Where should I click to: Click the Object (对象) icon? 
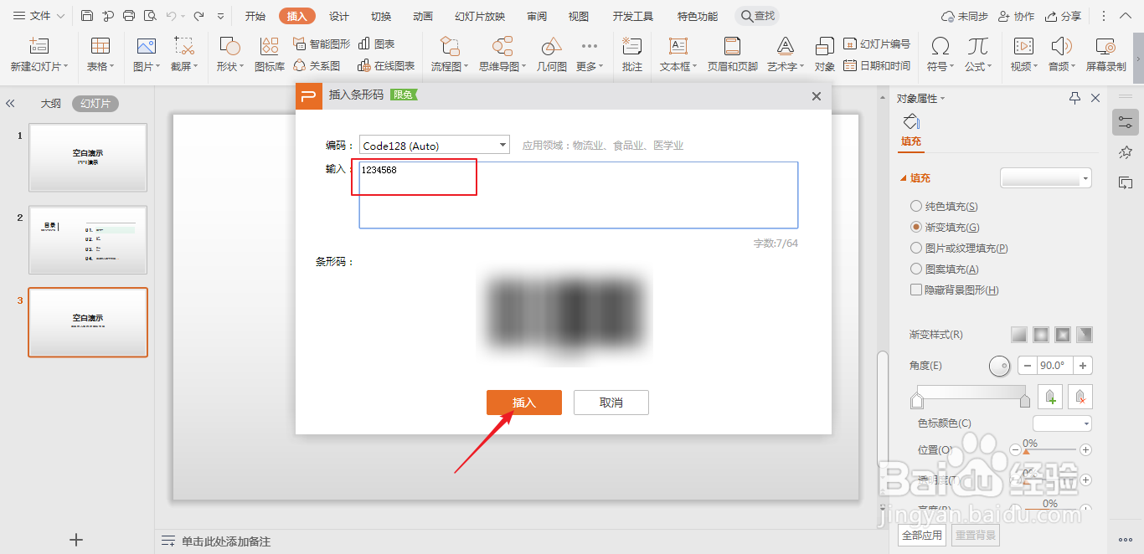(x=825, y=47)
